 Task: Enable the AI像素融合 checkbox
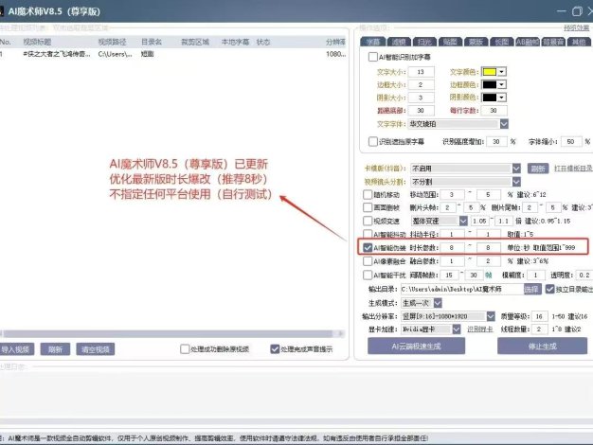[368, 261]
